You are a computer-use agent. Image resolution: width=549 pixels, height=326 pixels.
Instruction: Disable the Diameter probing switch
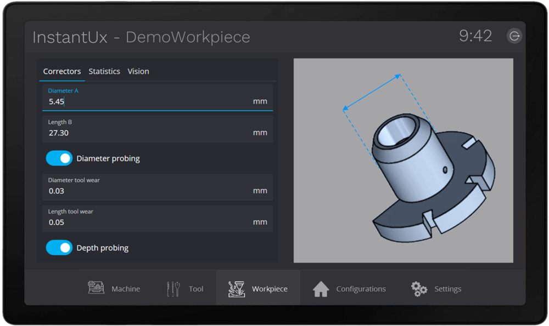point(59,158)
